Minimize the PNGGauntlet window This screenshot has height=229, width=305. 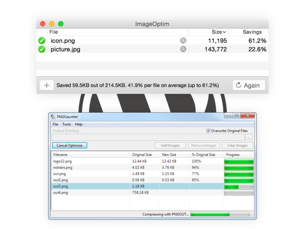click(228, 115)
